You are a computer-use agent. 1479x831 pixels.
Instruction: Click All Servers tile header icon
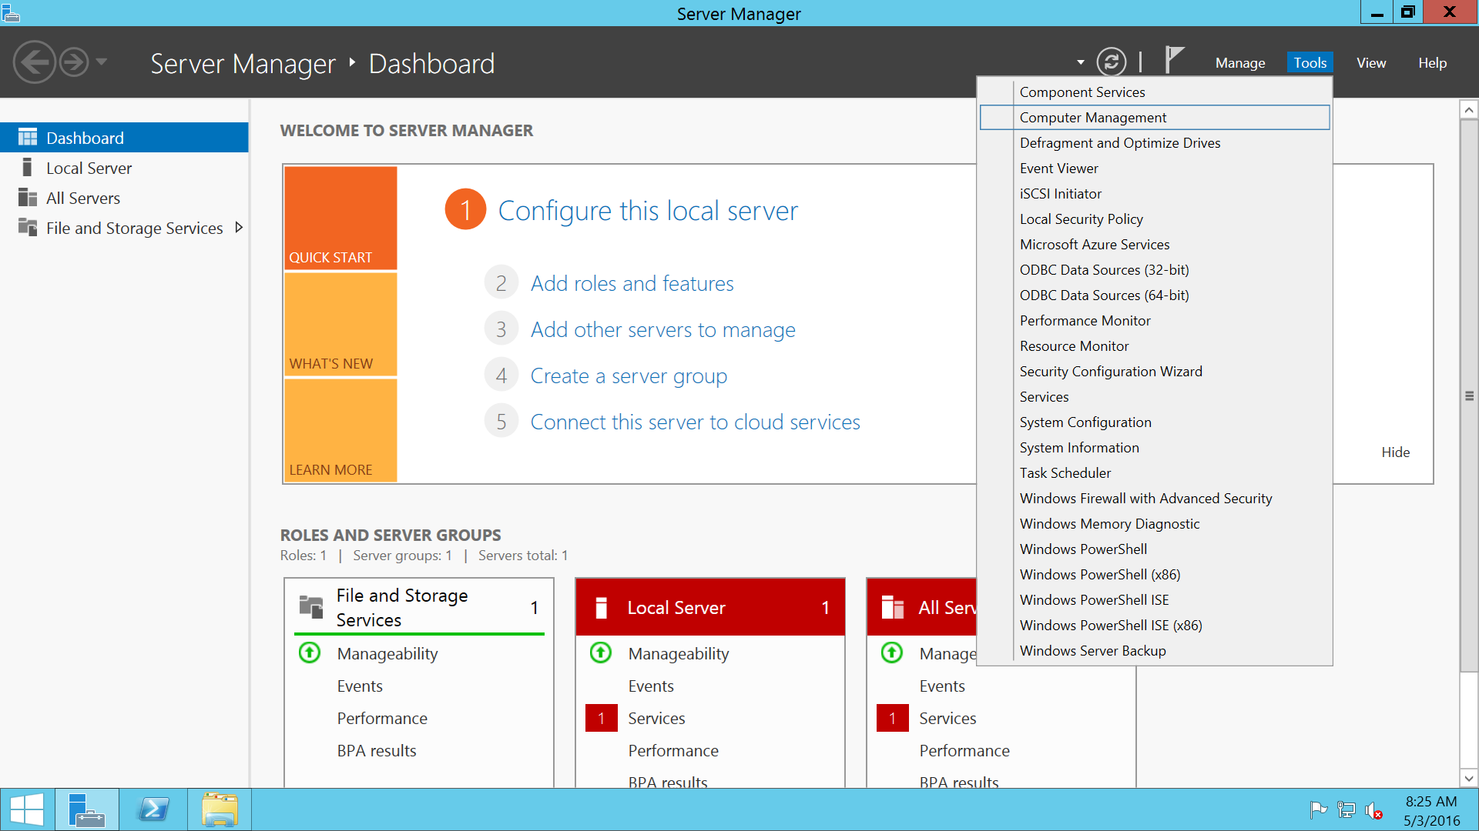point(893,607)
